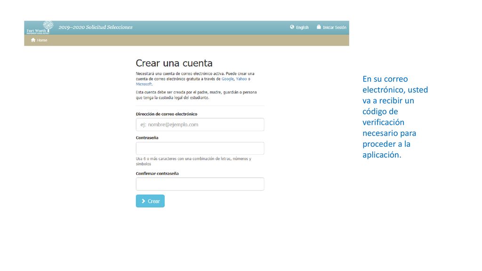Screen dimensions: 482x271
Task: Click the Confirmar contraseña label
Action: [x=157, y=174]
